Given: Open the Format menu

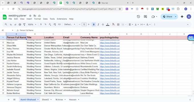Looking at the screenshot, I should (x=37, y=19).
